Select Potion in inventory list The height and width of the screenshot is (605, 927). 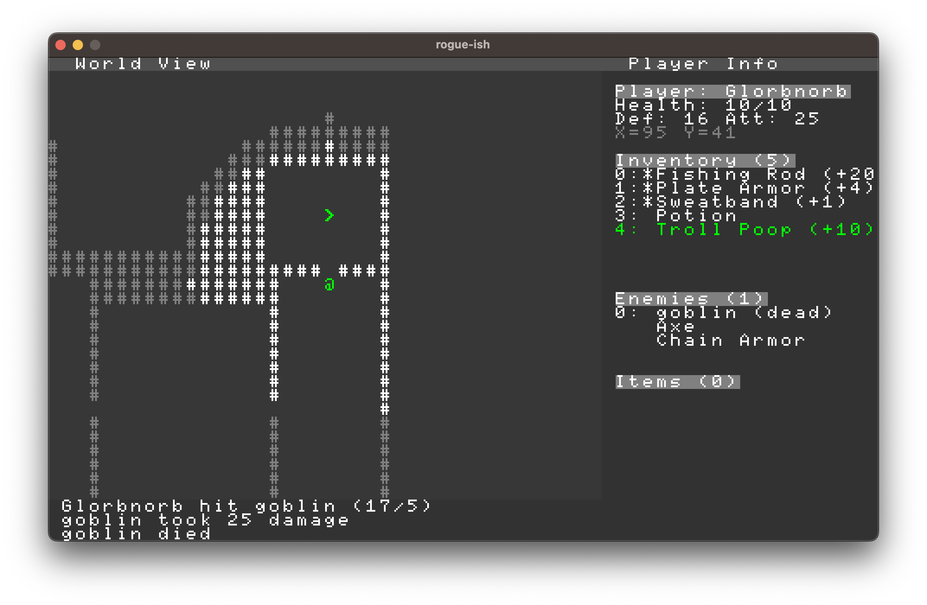pyautogui.click(x=696, y=216)
